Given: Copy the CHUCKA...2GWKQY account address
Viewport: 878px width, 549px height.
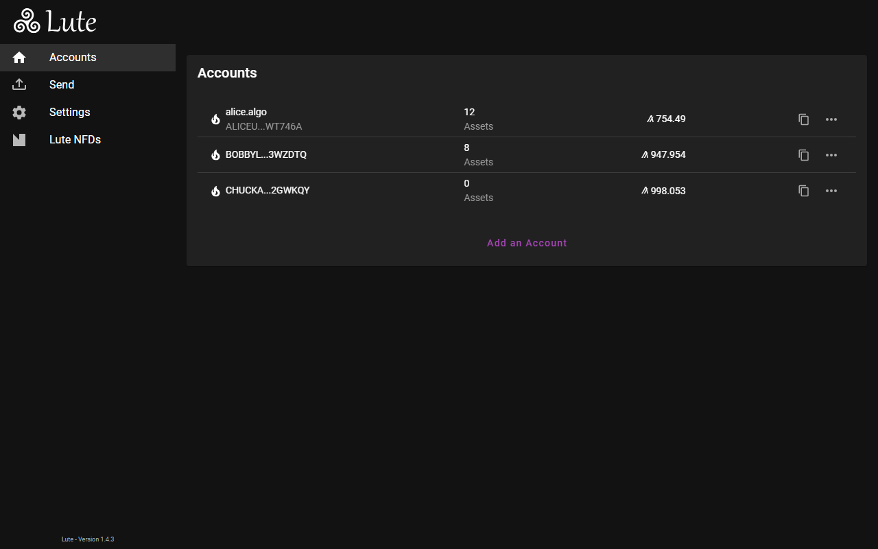Looking at the screenshot, I should click(x=804, y=191).
